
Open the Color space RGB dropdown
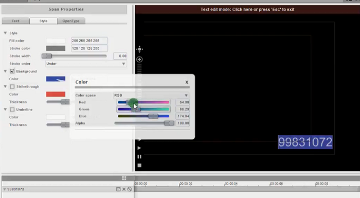point(151,95)
